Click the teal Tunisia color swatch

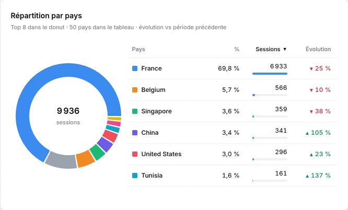(135, 176)
